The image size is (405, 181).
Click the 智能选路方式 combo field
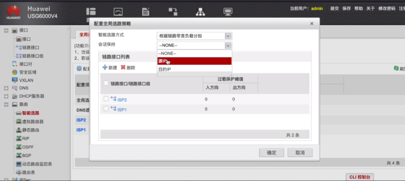(194, 36)
